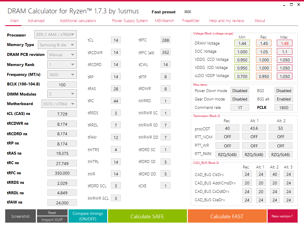This screenshot has width=304, height=229.
Task: Click the tRFC ns input field
Action: click(62, 173)
